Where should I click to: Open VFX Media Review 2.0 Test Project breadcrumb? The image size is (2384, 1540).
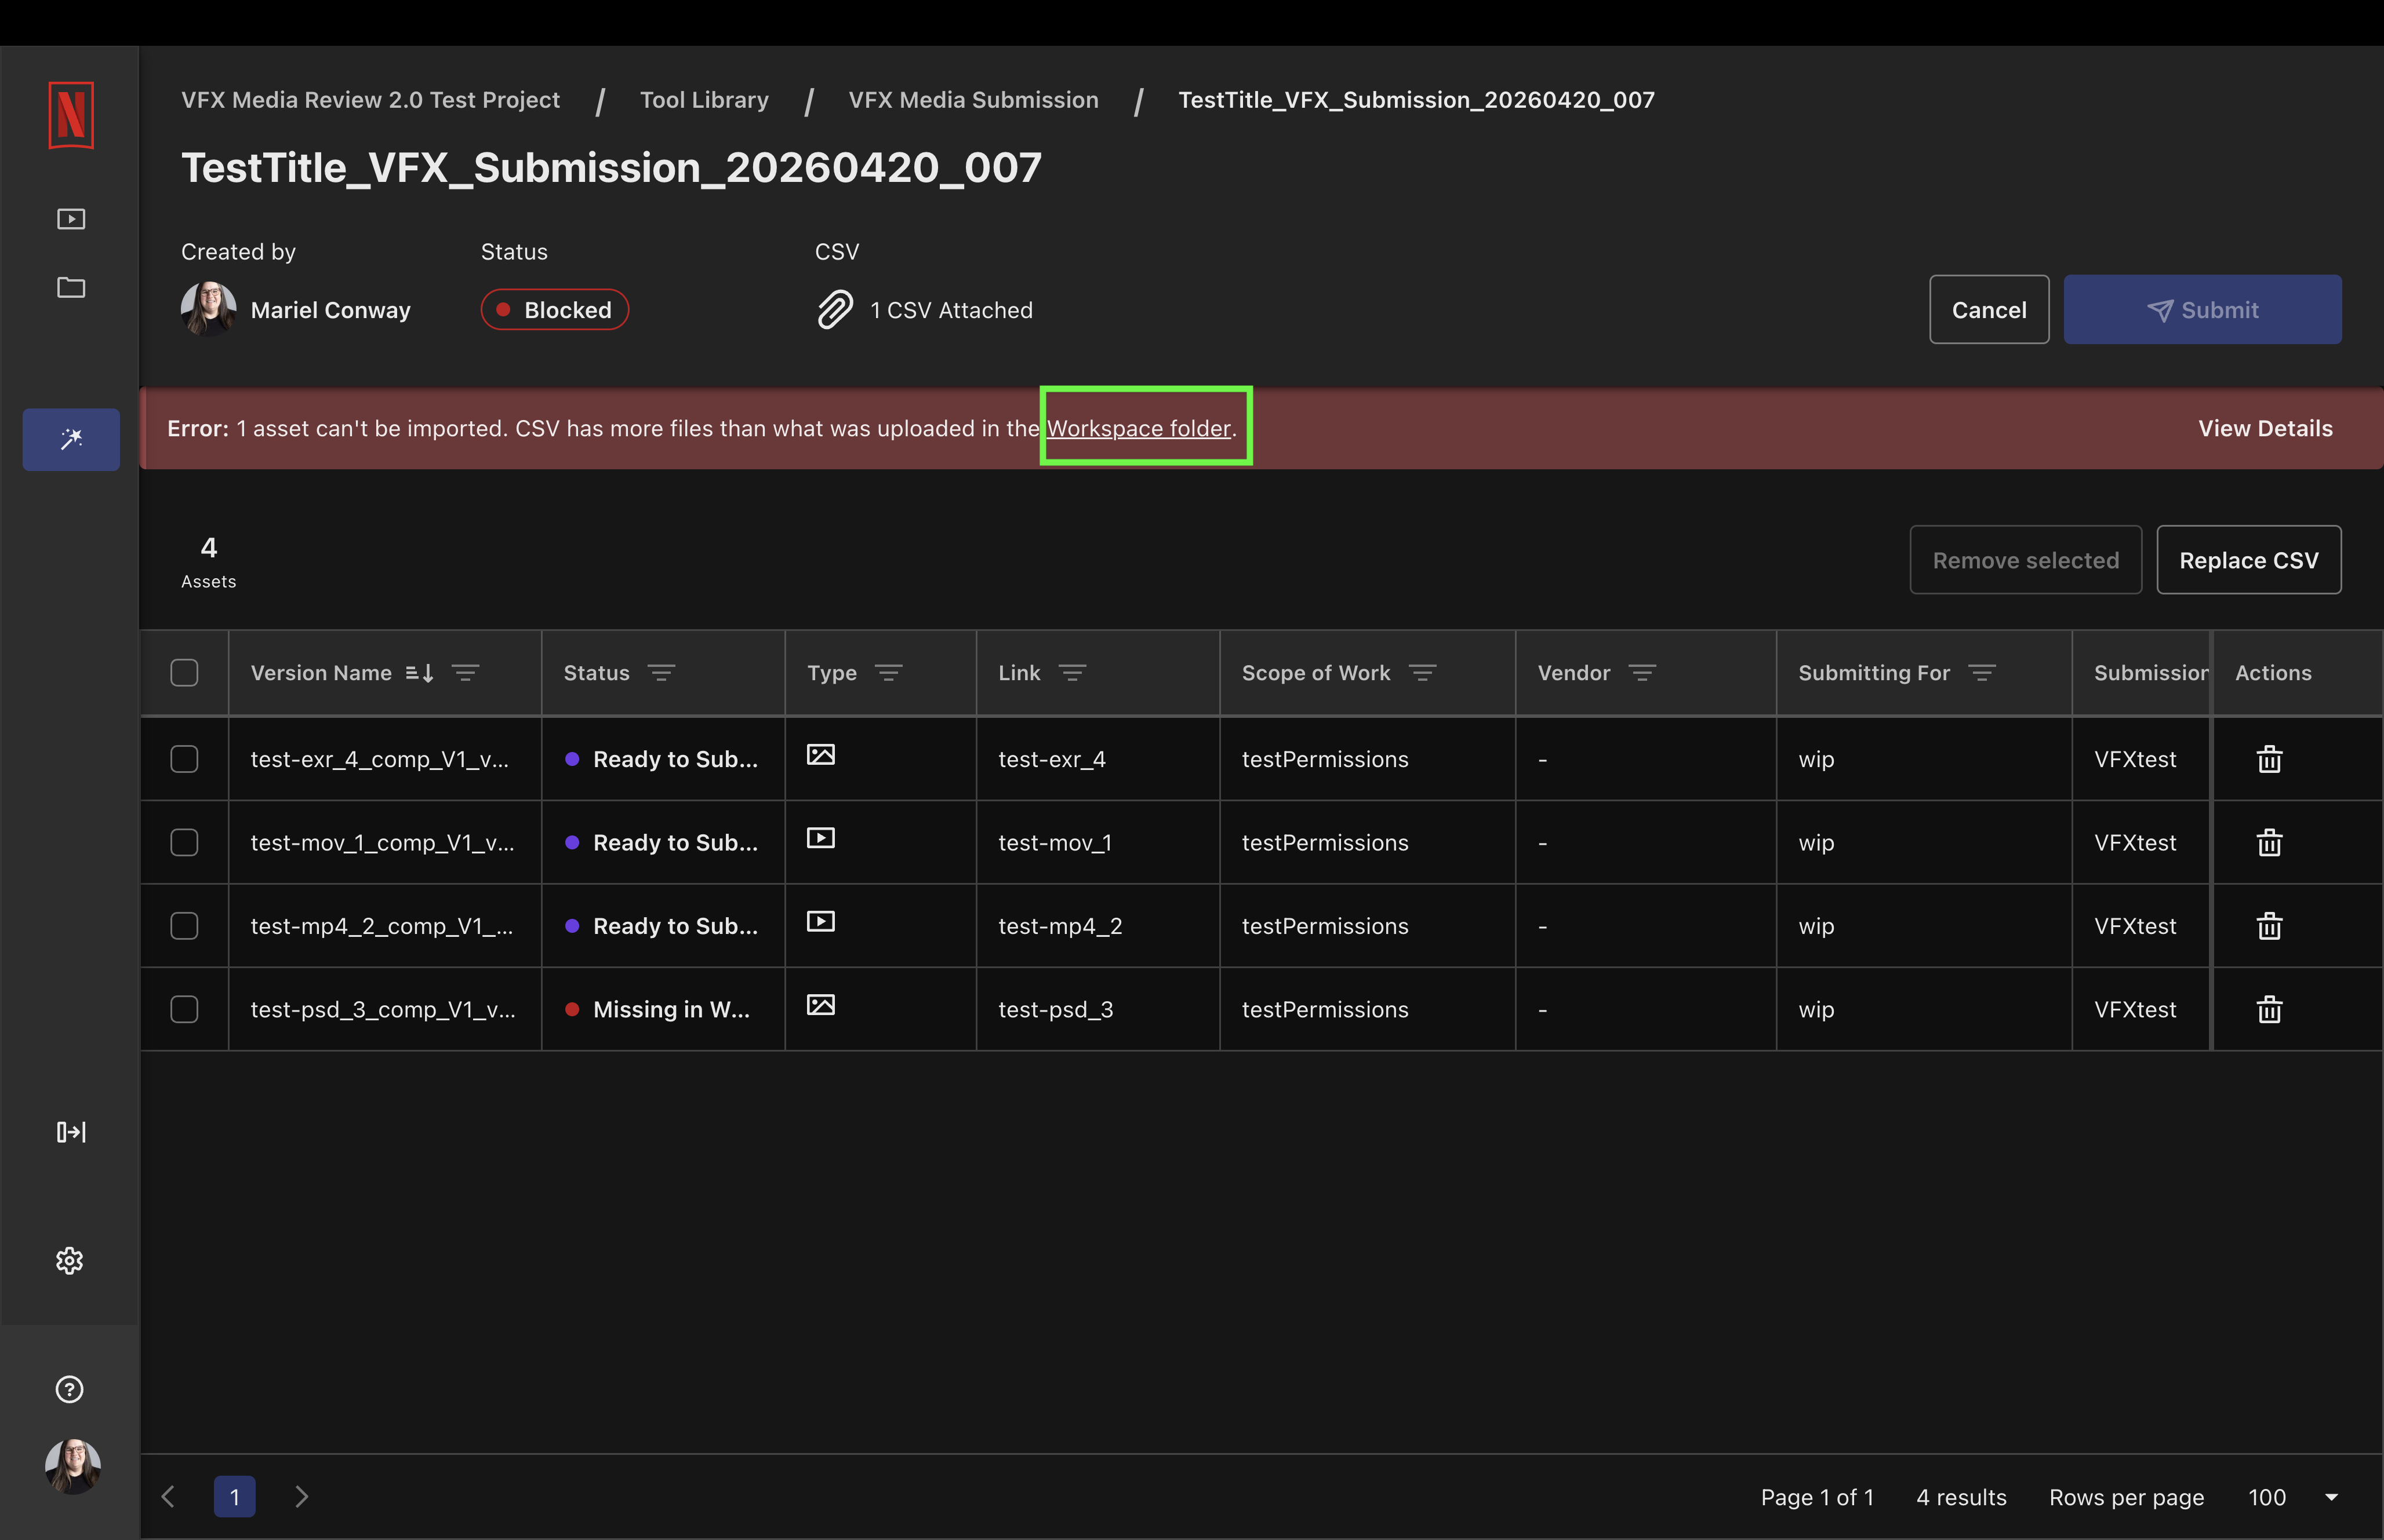[370, 100]
